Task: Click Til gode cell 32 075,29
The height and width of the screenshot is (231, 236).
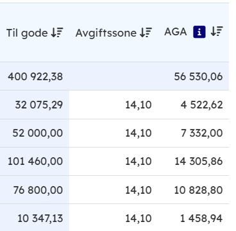Action: coord(39,105)
